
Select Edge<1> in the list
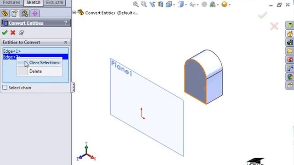coord(36,51)
